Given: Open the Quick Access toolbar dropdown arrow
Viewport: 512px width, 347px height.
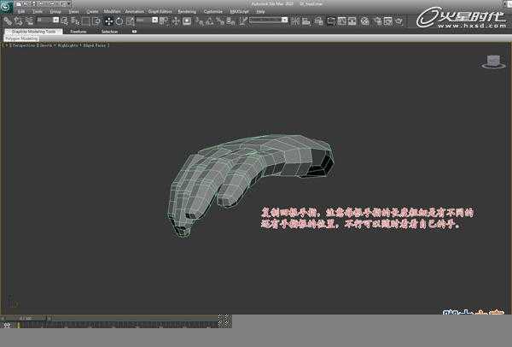Looking at the screenshot, I should point(68,4).
